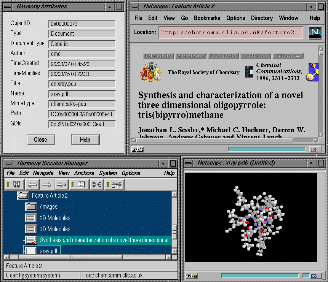Viewport: 328px width, 282px height.
Task: Click the Search button in article page
Action: click(223, 56)
